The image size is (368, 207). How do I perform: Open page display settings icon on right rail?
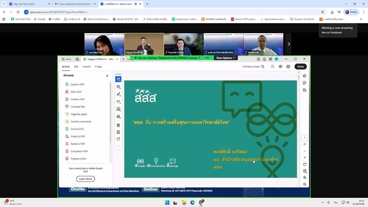pyautogui.click(x=305, y=171)
